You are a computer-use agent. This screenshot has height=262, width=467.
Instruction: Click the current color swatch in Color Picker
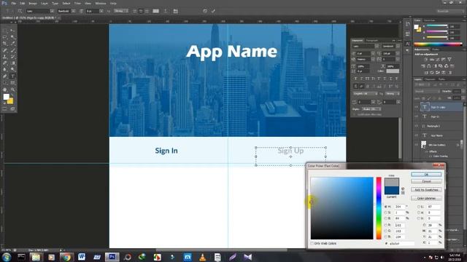(x=392, y=191)
